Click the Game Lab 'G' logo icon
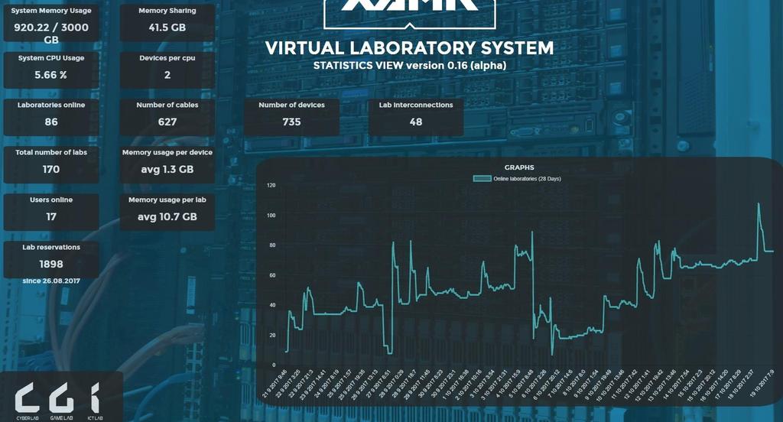783x422 pixels. click(61, 398)
